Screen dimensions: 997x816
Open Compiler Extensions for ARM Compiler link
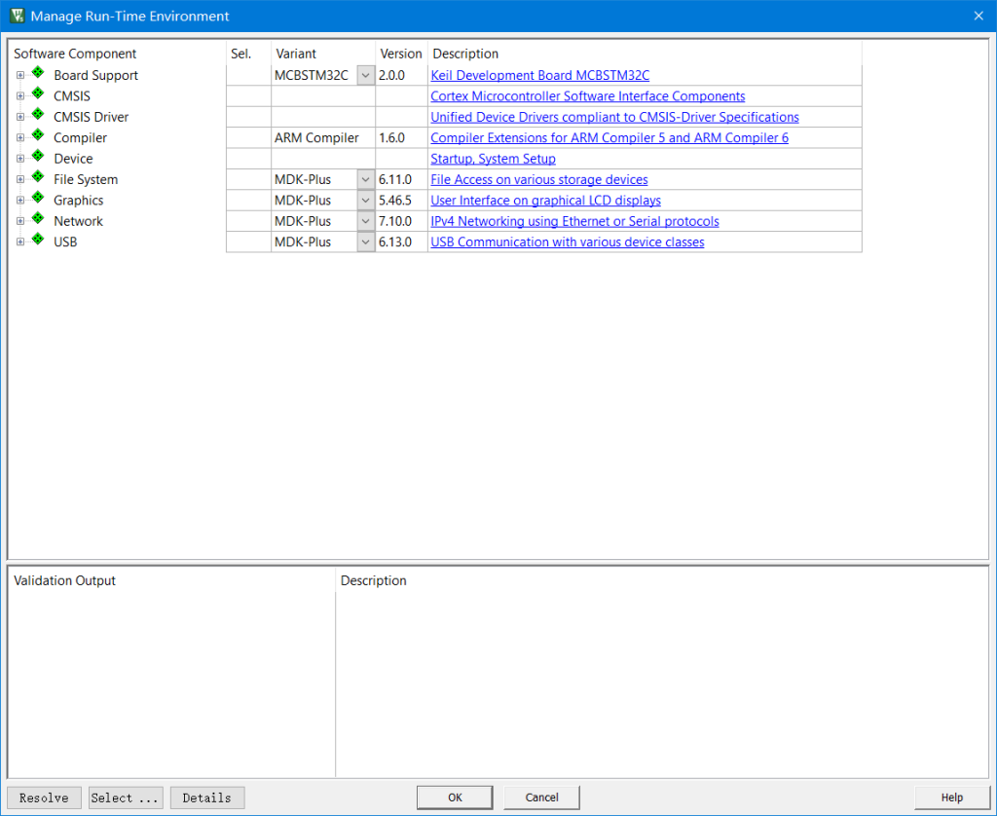[609, 137]
